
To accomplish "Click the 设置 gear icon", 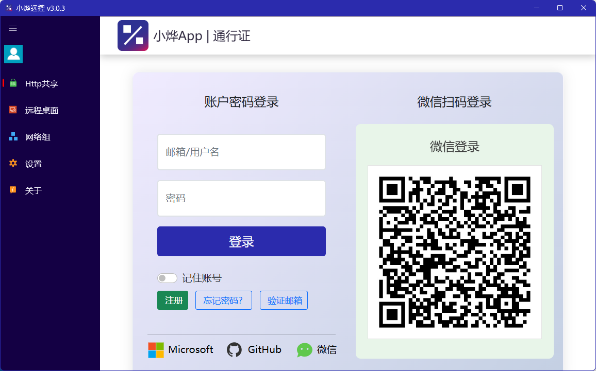I will coord(13,164).
